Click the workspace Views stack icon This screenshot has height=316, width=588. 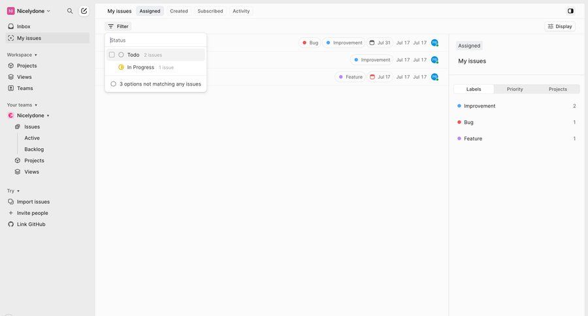tap(11, 77)
